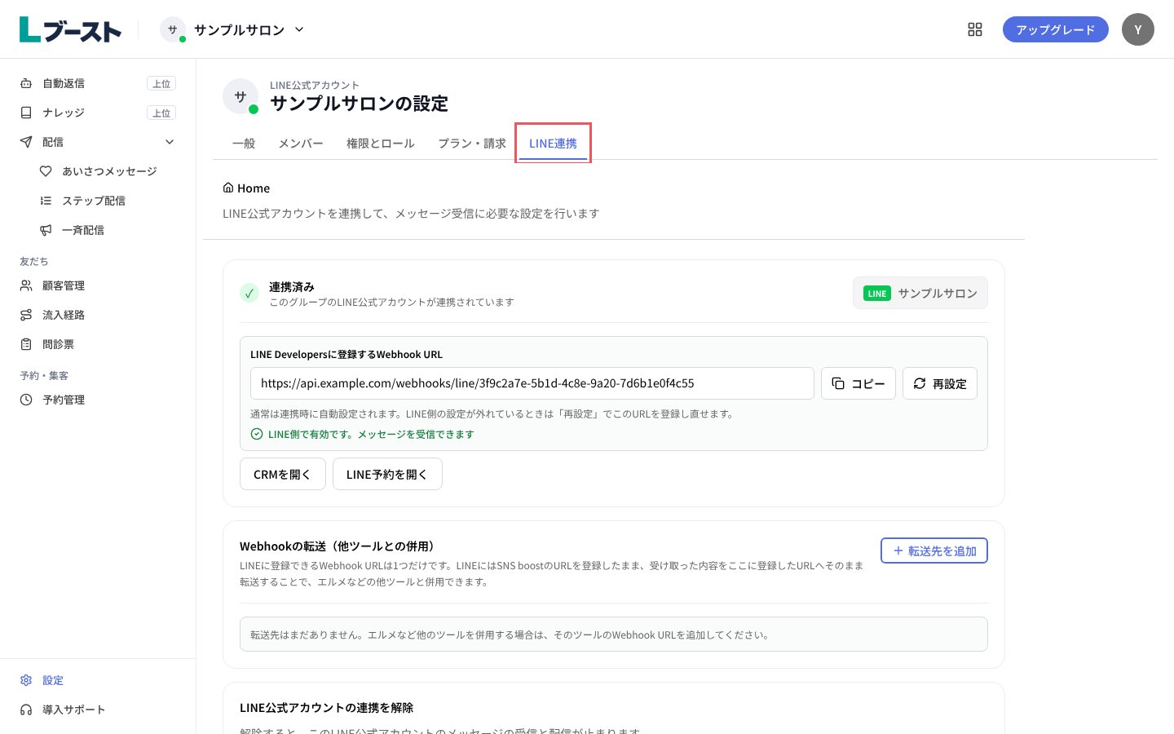Click the サ avatar beside the settings title
This screenshot has height=734, width=1174.
click(x=241, y=96)
